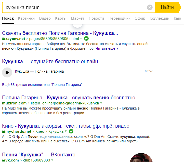Click the yellow Найти search button

coord(168,7)
